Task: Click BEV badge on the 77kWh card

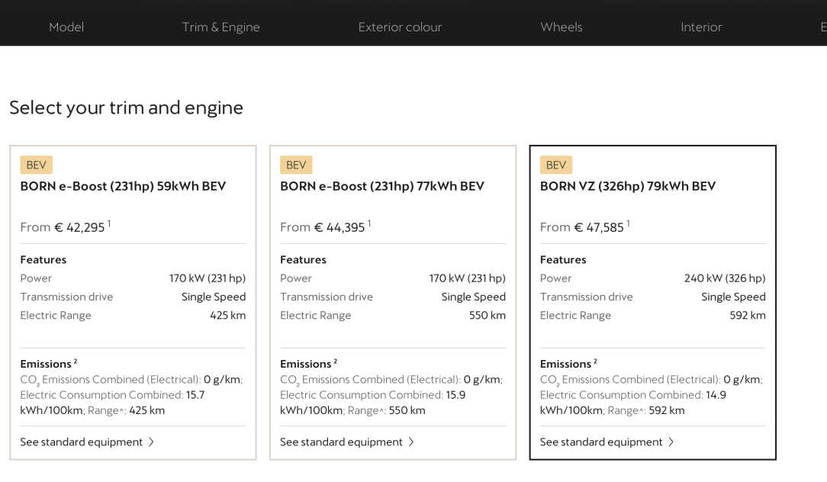Action: click(x=297, y=165)
